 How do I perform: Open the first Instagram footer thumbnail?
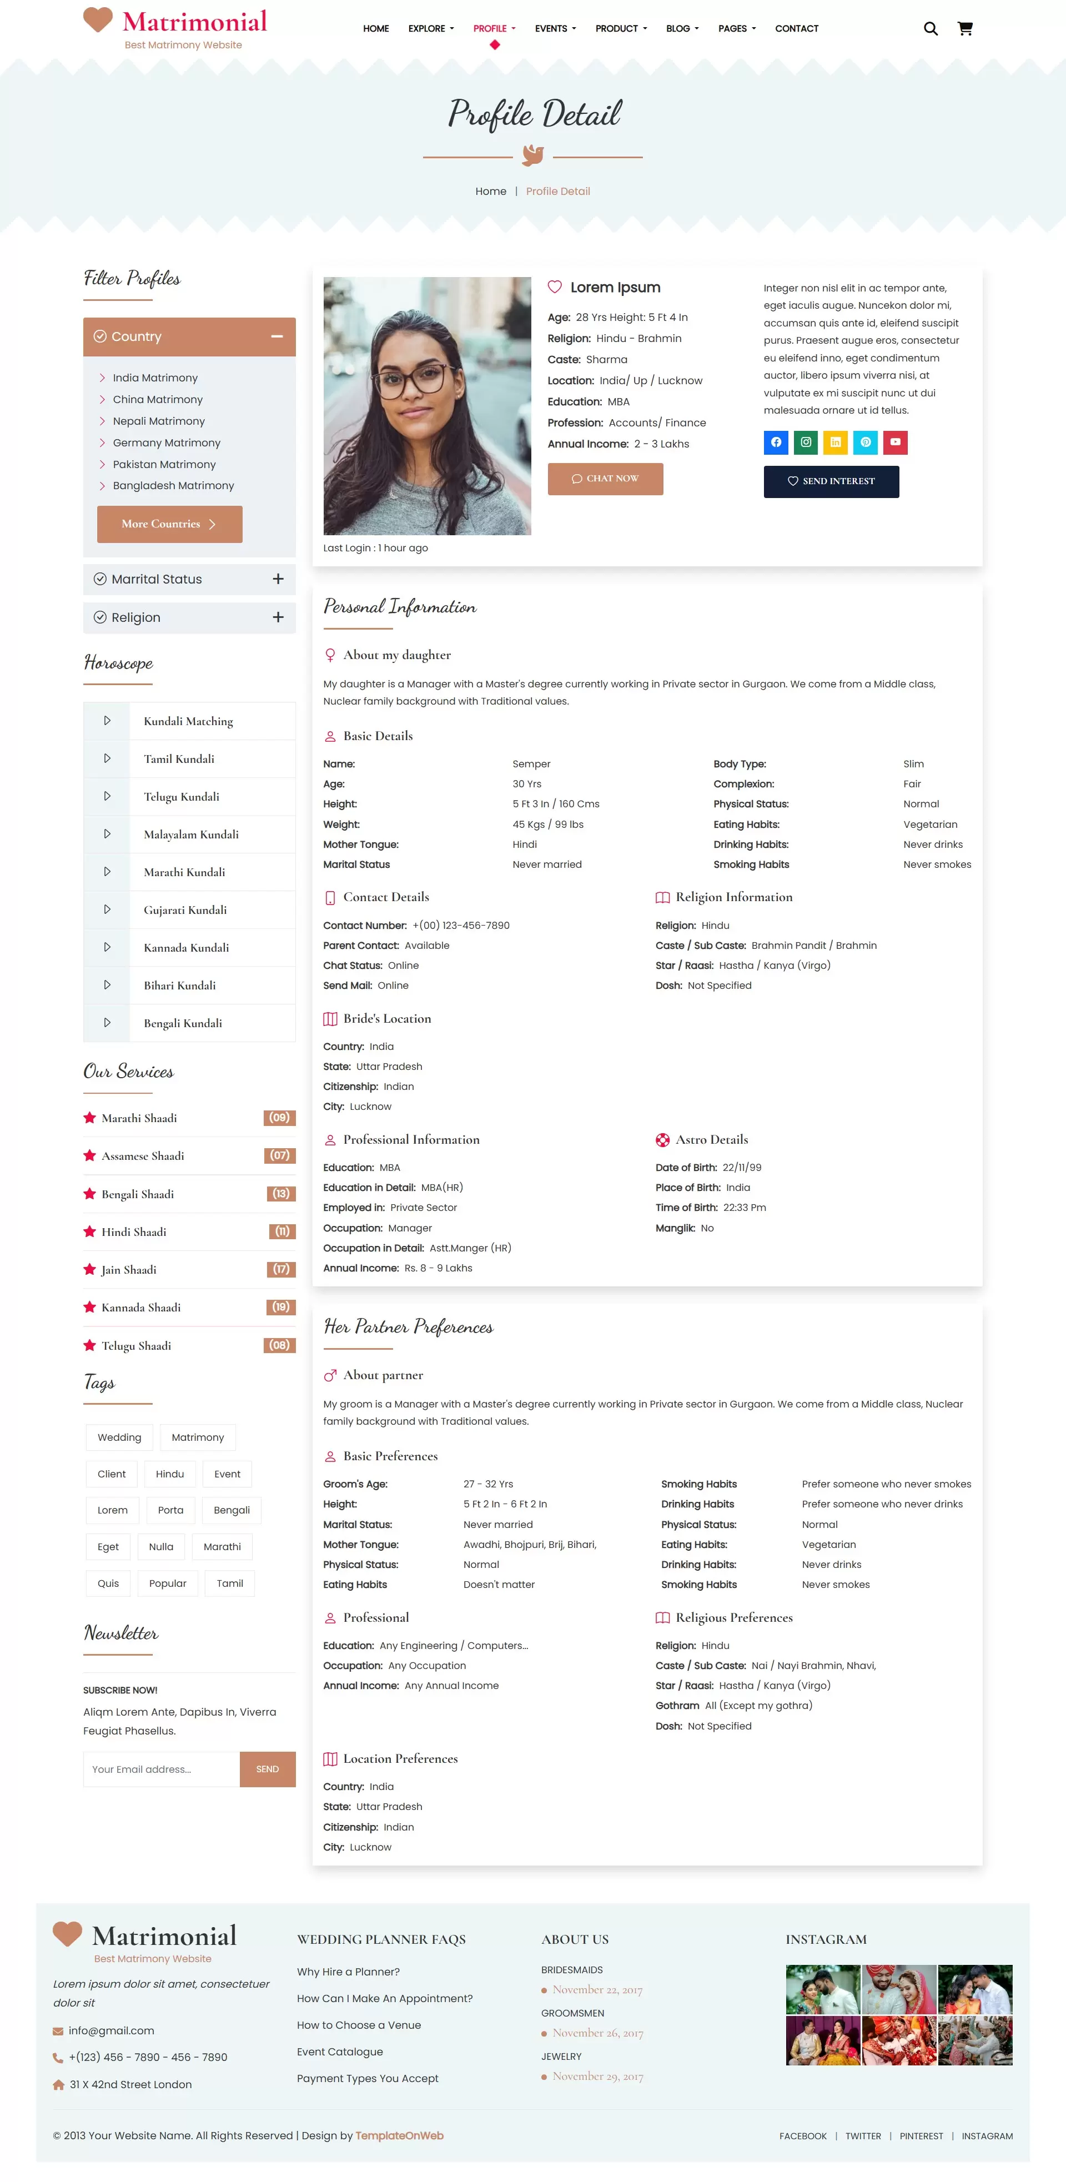coord(821,1989)
